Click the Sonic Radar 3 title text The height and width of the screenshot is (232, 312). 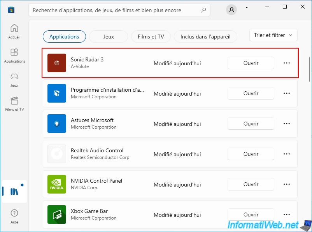click(87, 59)
